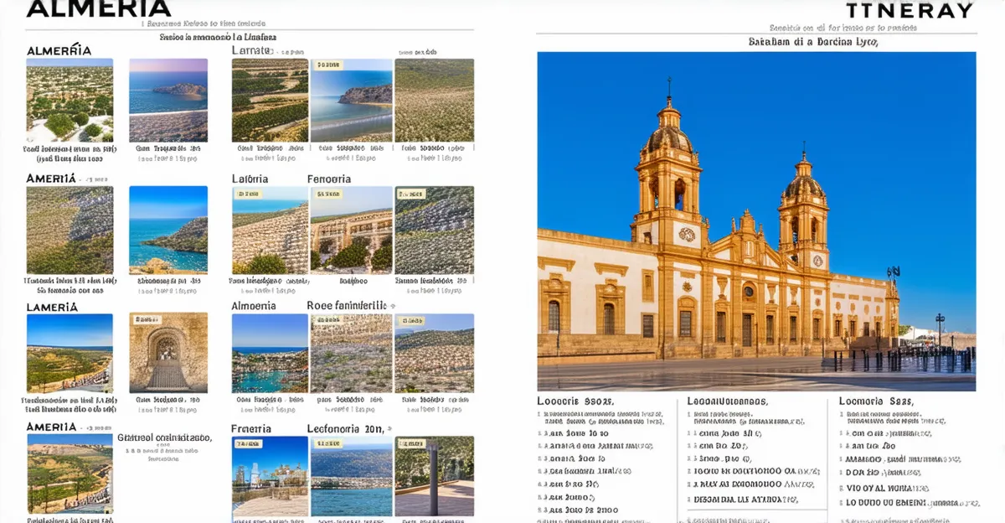This screenshot has height=523, width=1005.
Task: Open coastal hillside thumbnail under LAMERIÁ
Action: 70,353
